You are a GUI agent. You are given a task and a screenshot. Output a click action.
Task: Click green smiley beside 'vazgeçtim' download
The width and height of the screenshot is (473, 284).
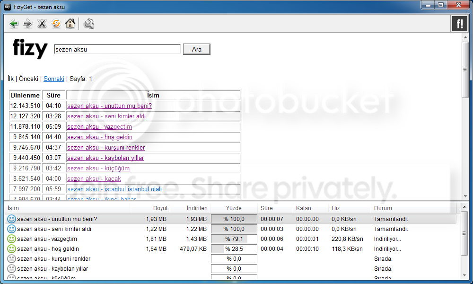(12, 239)
